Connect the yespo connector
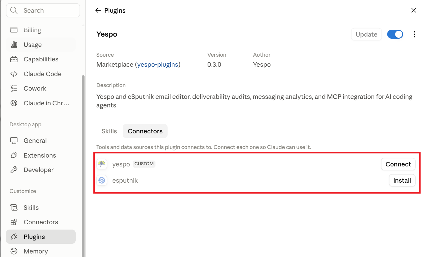 pos(398,164)
